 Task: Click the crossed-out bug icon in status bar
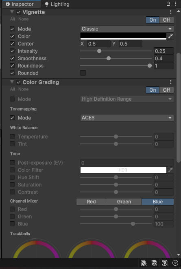tap(144, 263)
